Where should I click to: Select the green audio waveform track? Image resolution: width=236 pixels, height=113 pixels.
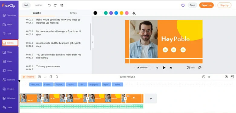tap(82, 107)
